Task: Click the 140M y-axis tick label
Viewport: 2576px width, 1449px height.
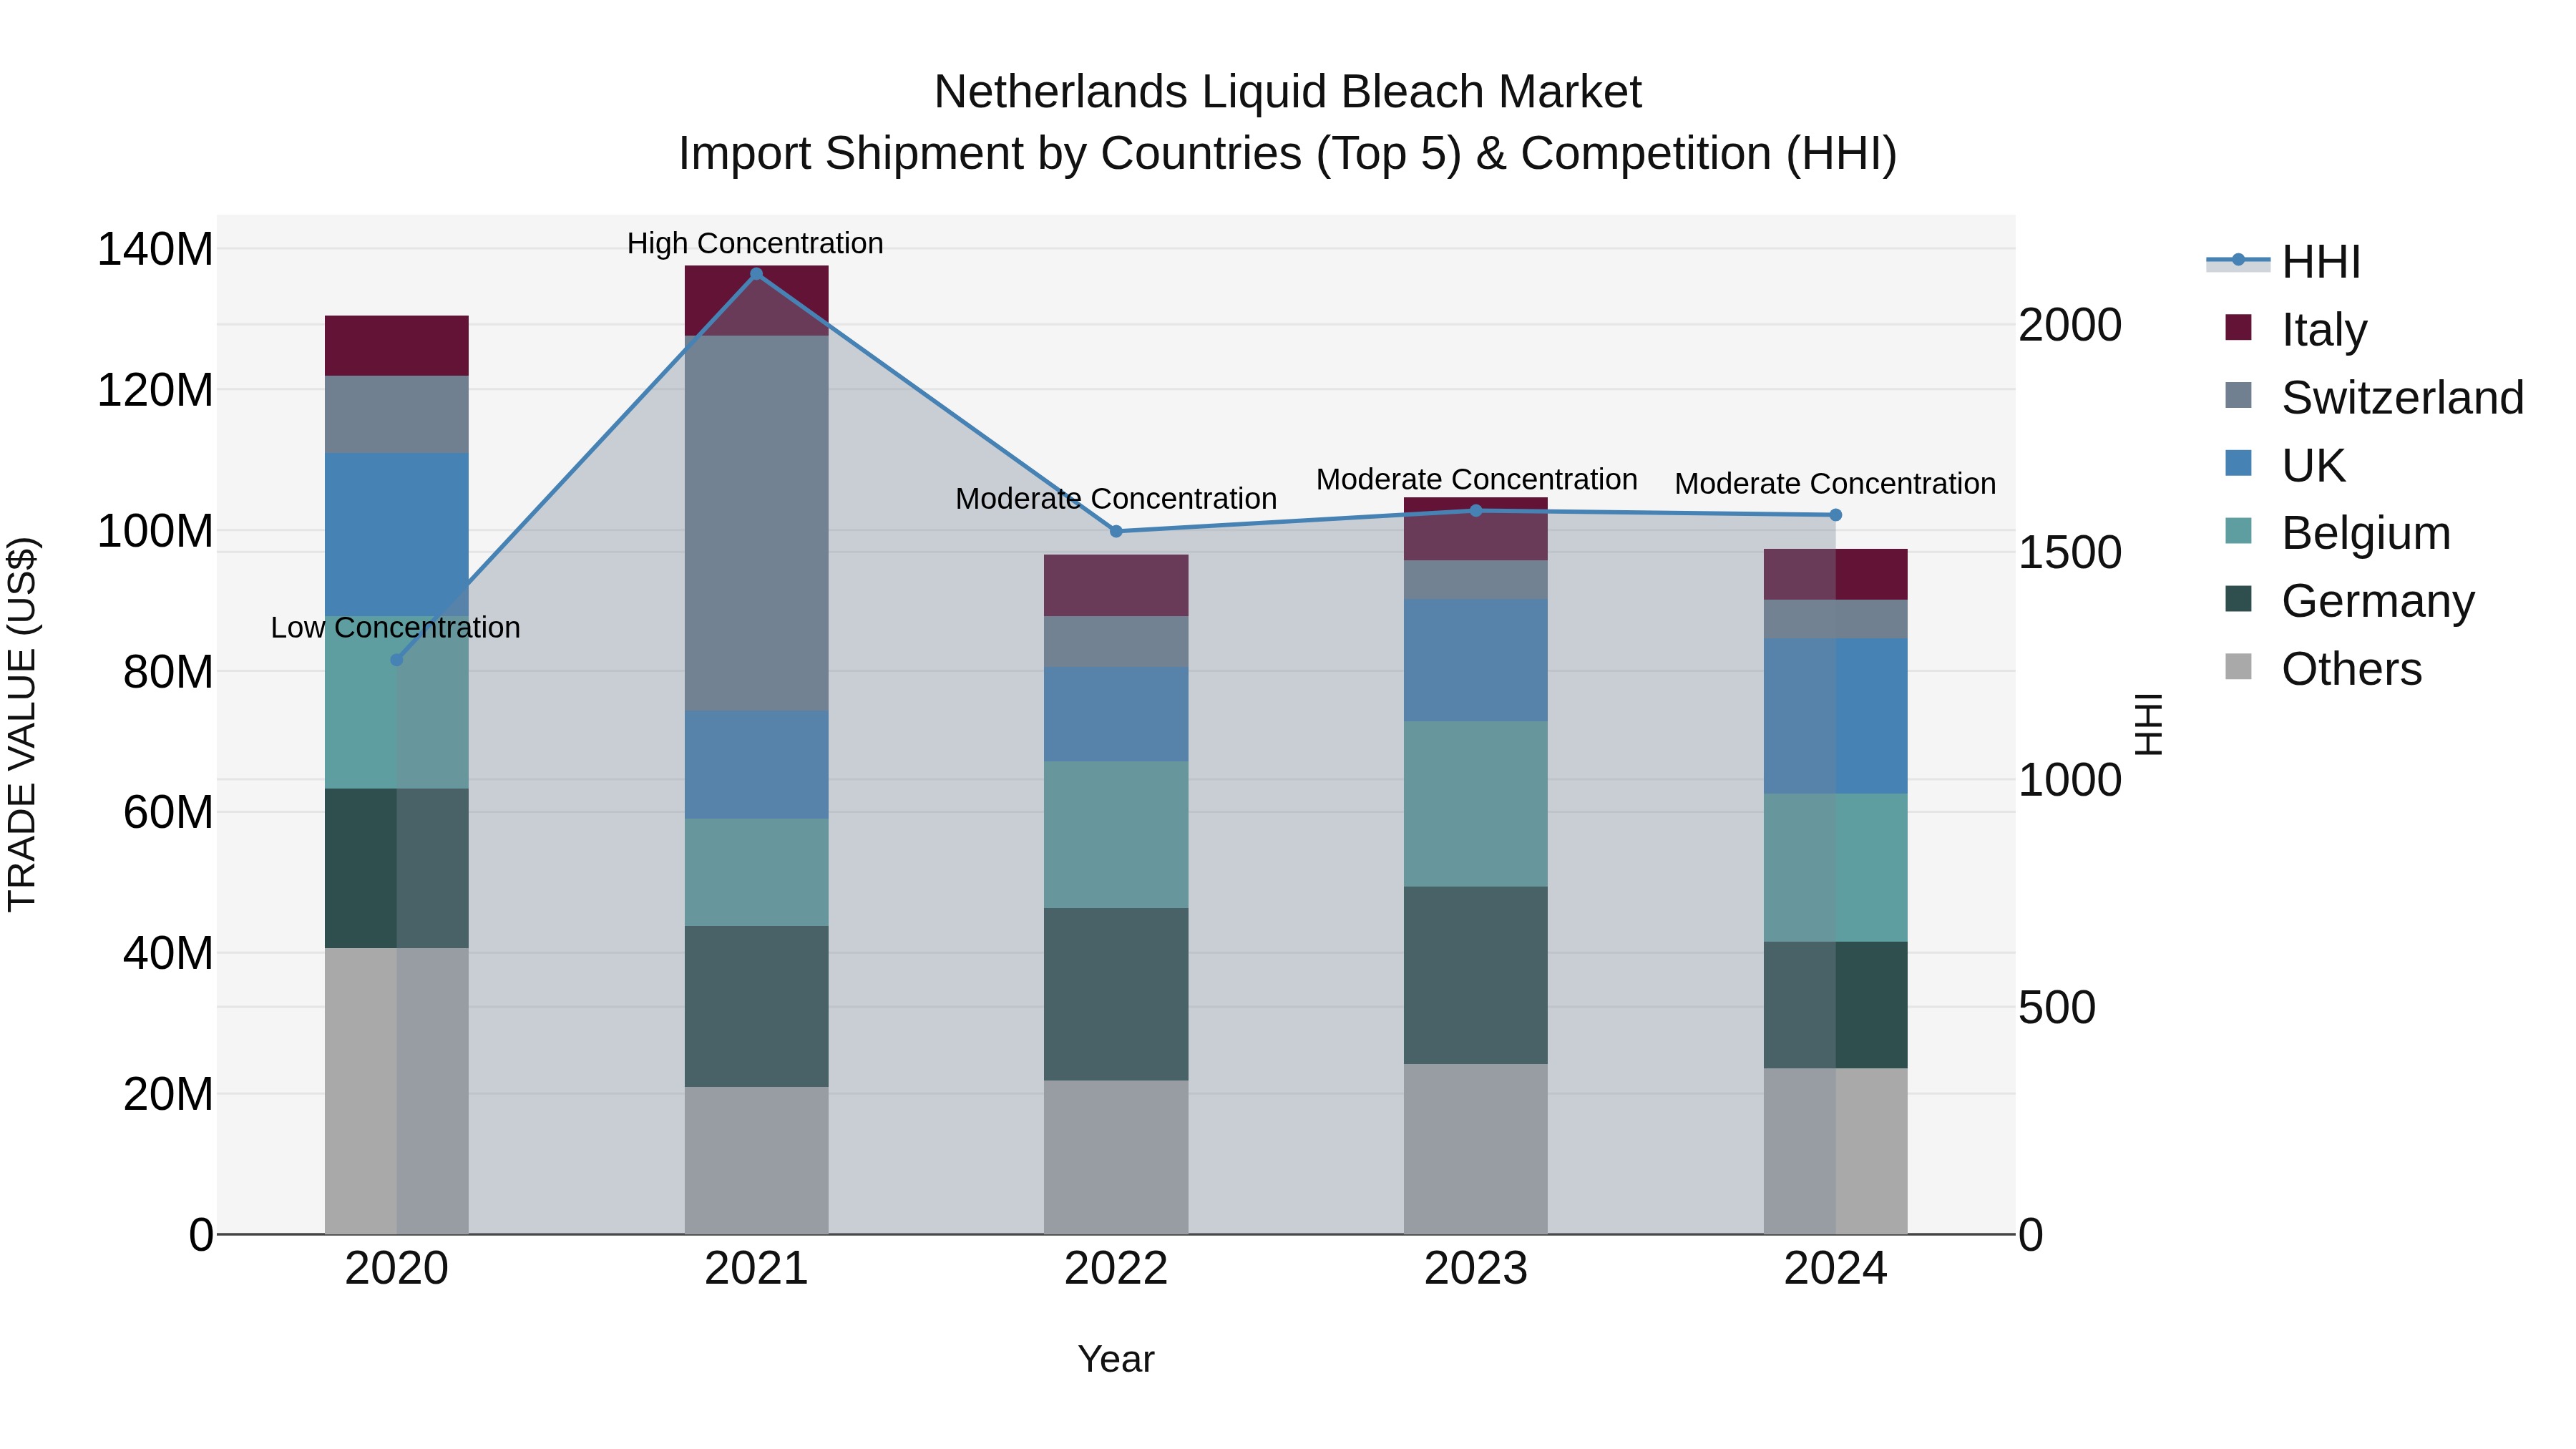Action: [155, 249]
